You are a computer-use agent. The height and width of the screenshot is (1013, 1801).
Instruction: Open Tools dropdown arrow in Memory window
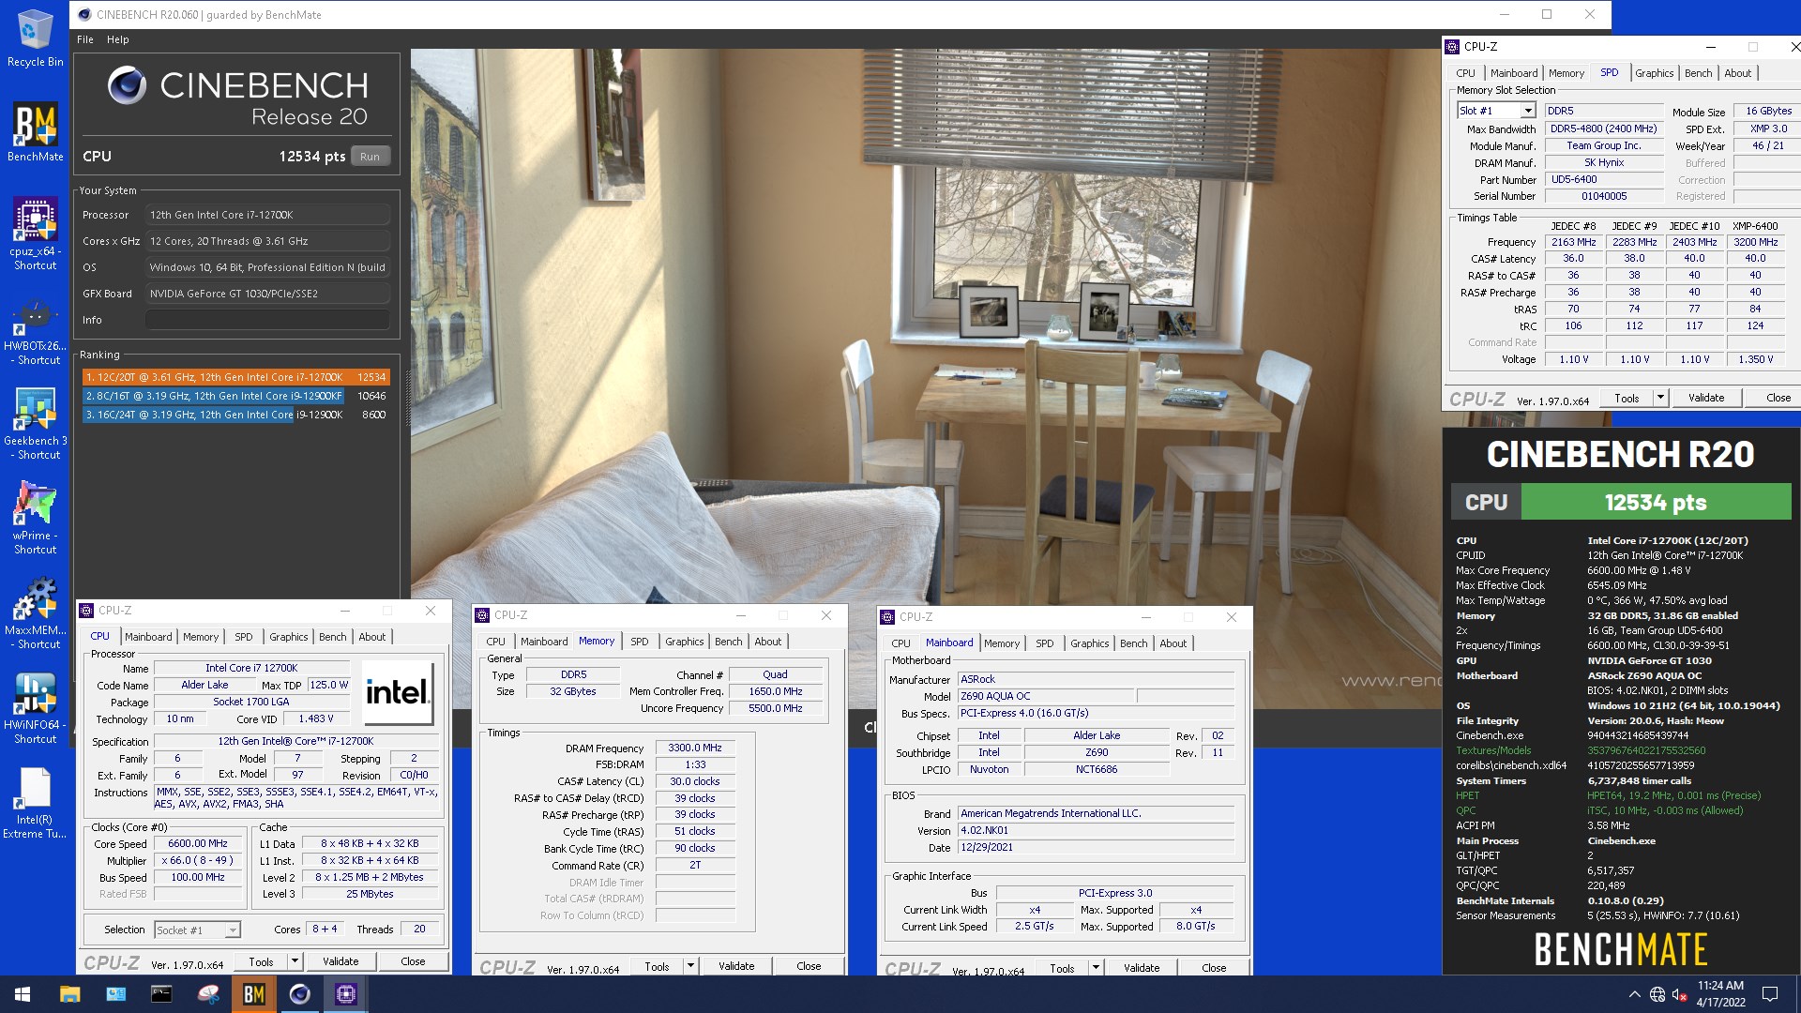(x=689, y=966)
